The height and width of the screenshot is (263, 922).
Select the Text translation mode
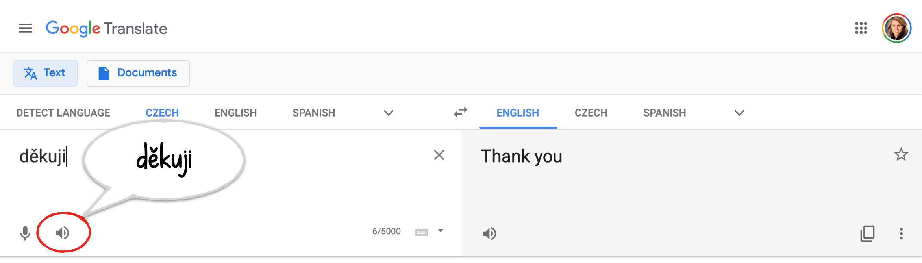46,73
